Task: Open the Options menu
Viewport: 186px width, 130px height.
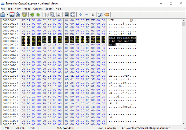Action: pyautogui.click(x=38, y=9)
